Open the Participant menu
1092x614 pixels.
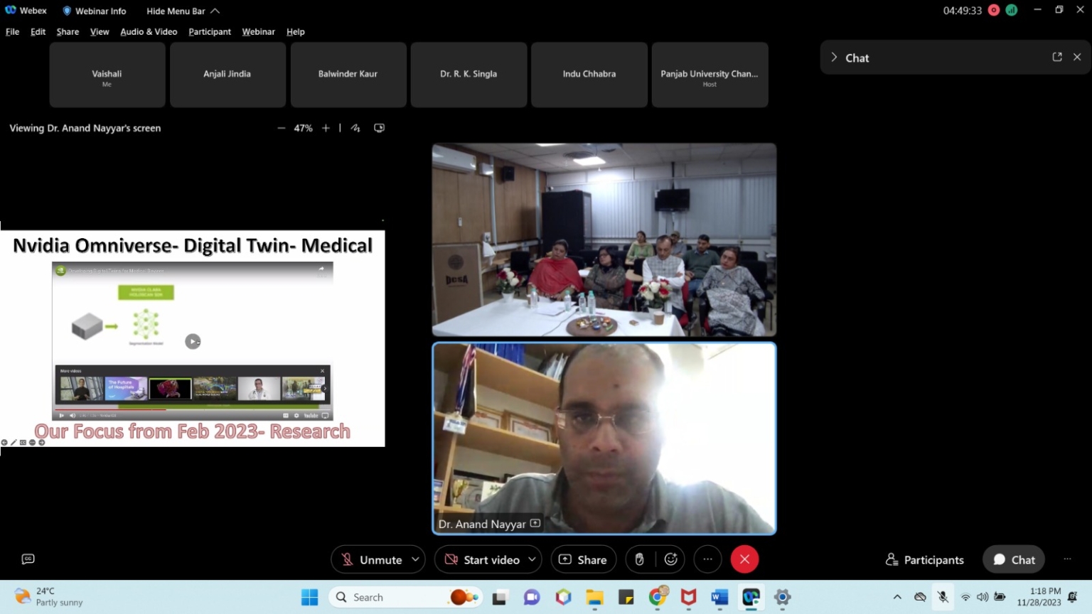click(210, 32)
